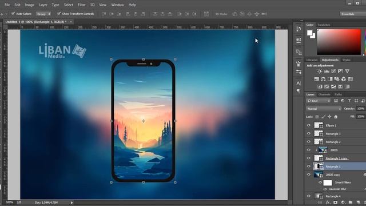Add a Color Balance adjustment
The image size is (366, 206).
(323, 79)
